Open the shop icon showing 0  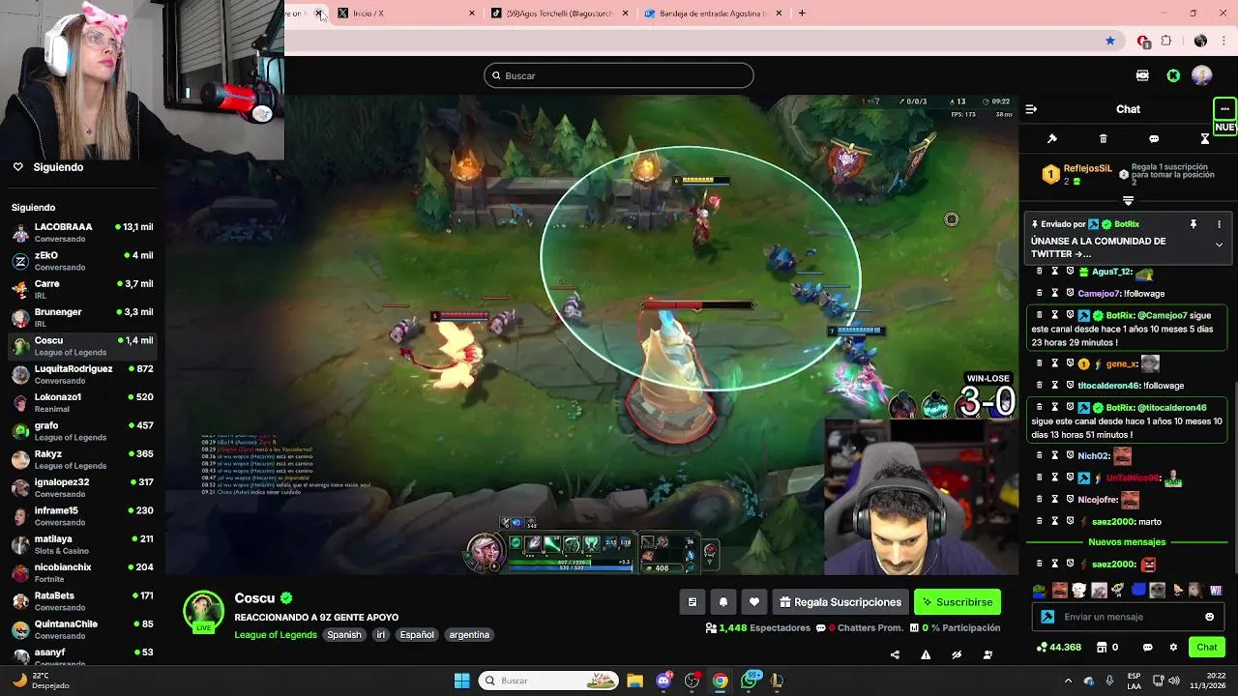[1108, 648]
